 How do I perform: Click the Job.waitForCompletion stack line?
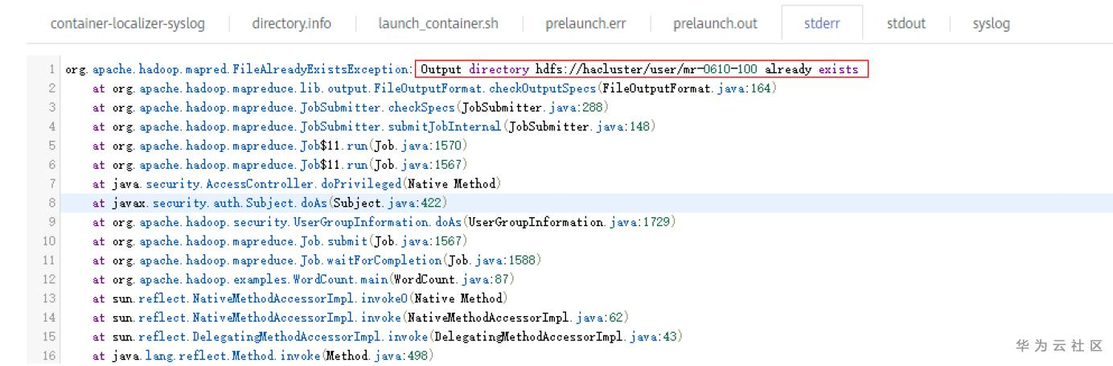pyautogui.click(x=316, y=261)
